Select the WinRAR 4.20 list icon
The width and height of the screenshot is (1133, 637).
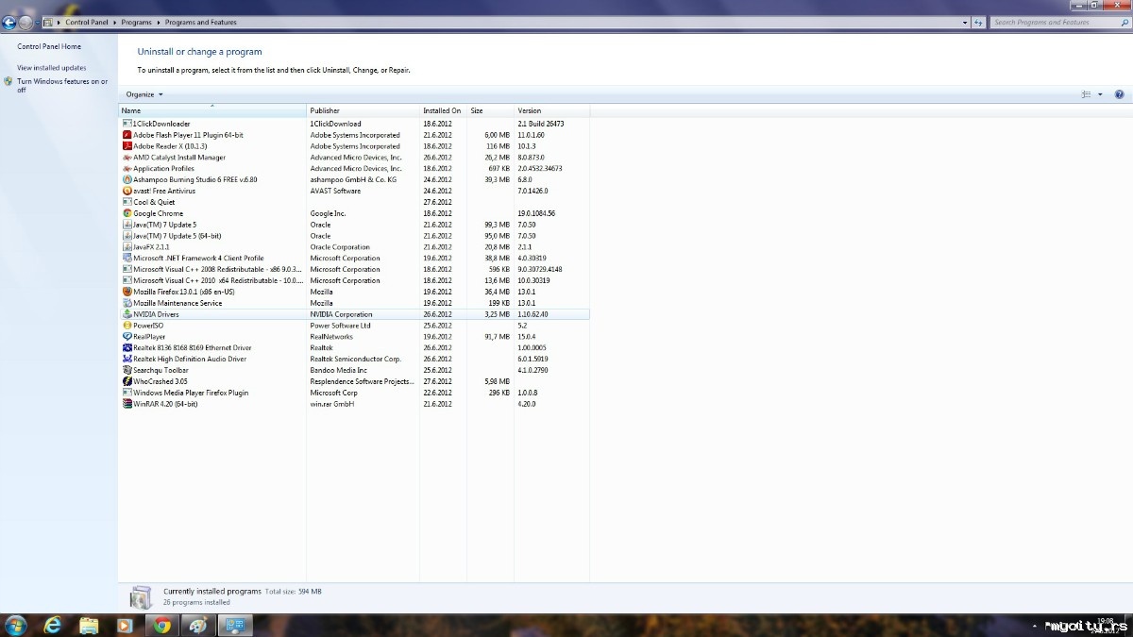pos(127,404)
